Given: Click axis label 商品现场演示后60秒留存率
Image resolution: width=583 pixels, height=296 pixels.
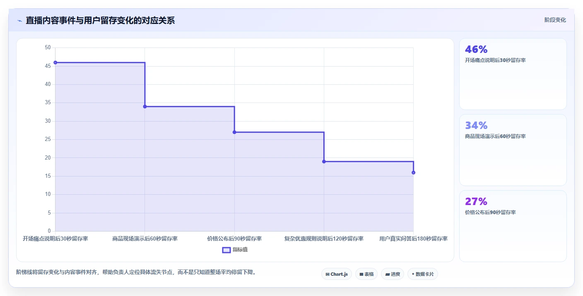Looking at the screenshot, I should (145, 239).
